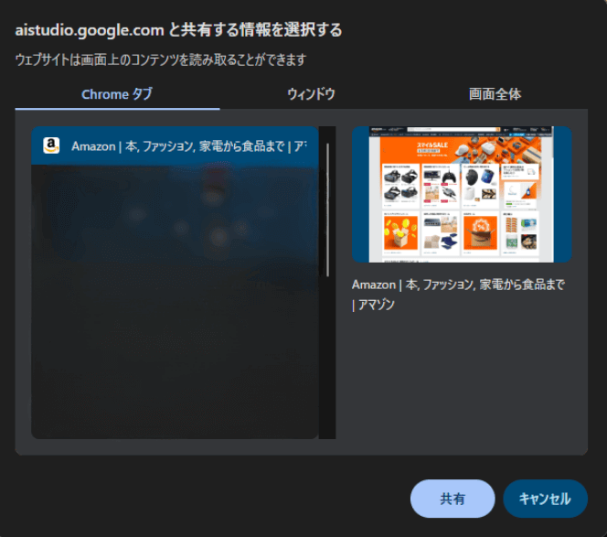607x537 pixels.
Task: Click the キャンセル button
Action: [x=545, y=499]
